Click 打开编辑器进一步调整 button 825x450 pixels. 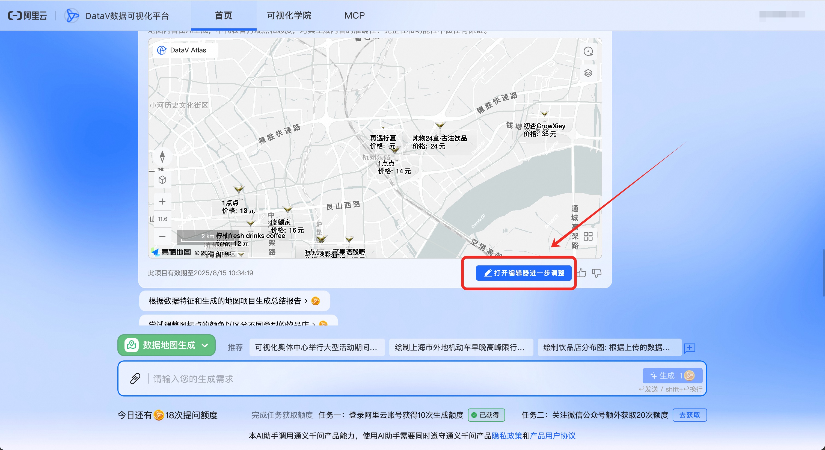(x=524, y=273)
